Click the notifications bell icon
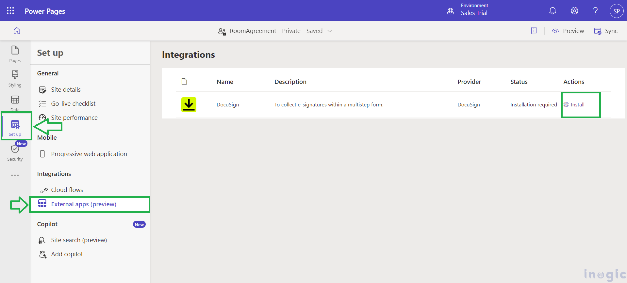This screenshot has height=283, width=627. 552,11
